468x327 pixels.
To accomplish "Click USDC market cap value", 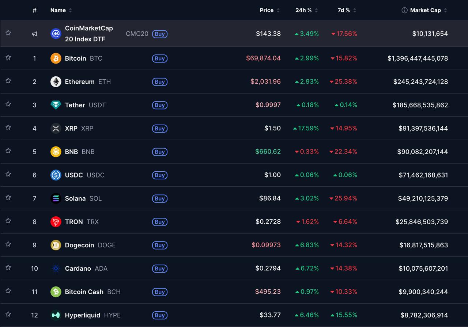I will pos(423,175).
